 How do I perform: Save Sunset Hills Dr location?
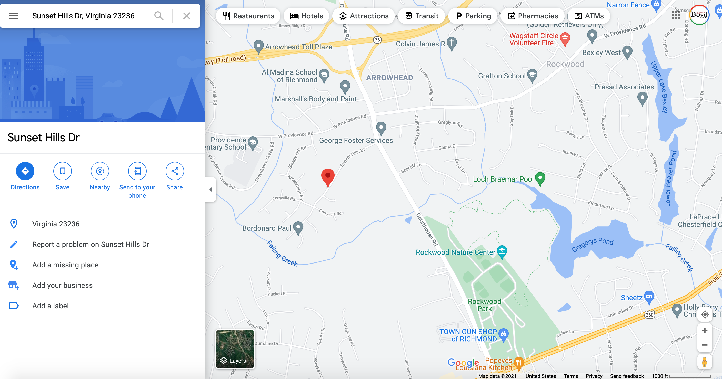(63, 171)
